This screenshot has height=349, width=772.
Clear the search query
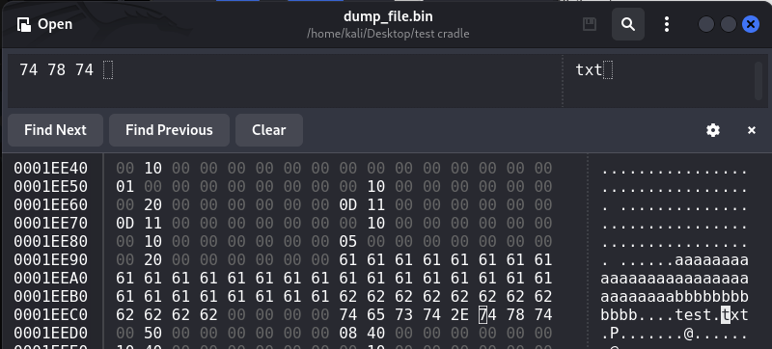(x=269, y=130)
